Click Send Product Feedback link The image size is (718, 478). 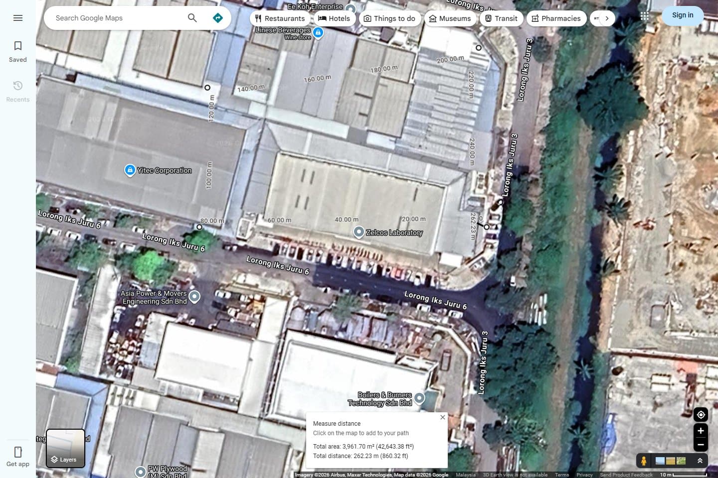pos(626,475)
